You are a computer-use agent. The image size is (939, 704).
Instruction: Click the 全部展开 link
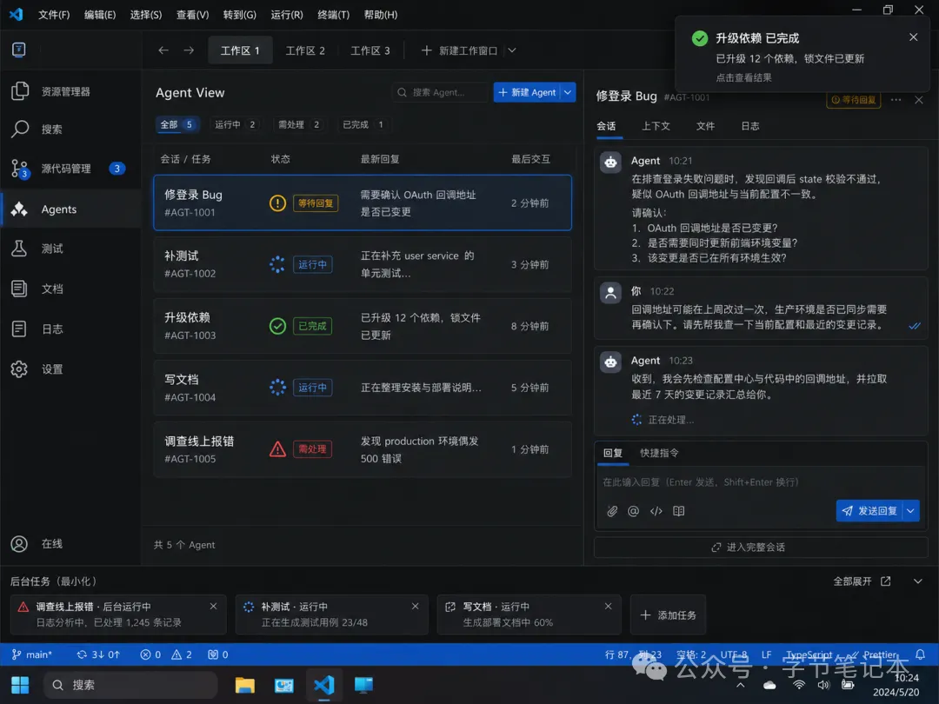pos(852,581)
